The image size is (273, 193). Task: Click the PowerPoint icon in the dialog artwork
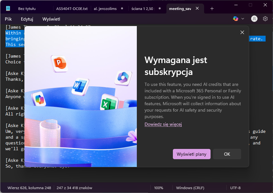point(59,63)
